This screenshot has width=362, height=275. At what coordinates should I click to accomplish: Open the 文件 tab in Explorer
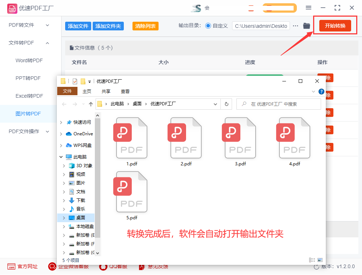click(x=67, y=91)
